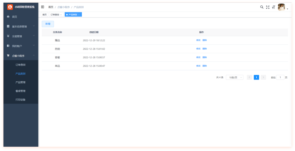Click the 分类名称 column header
295x151 pixels.
pyautogui.click(x=57, y=32)
